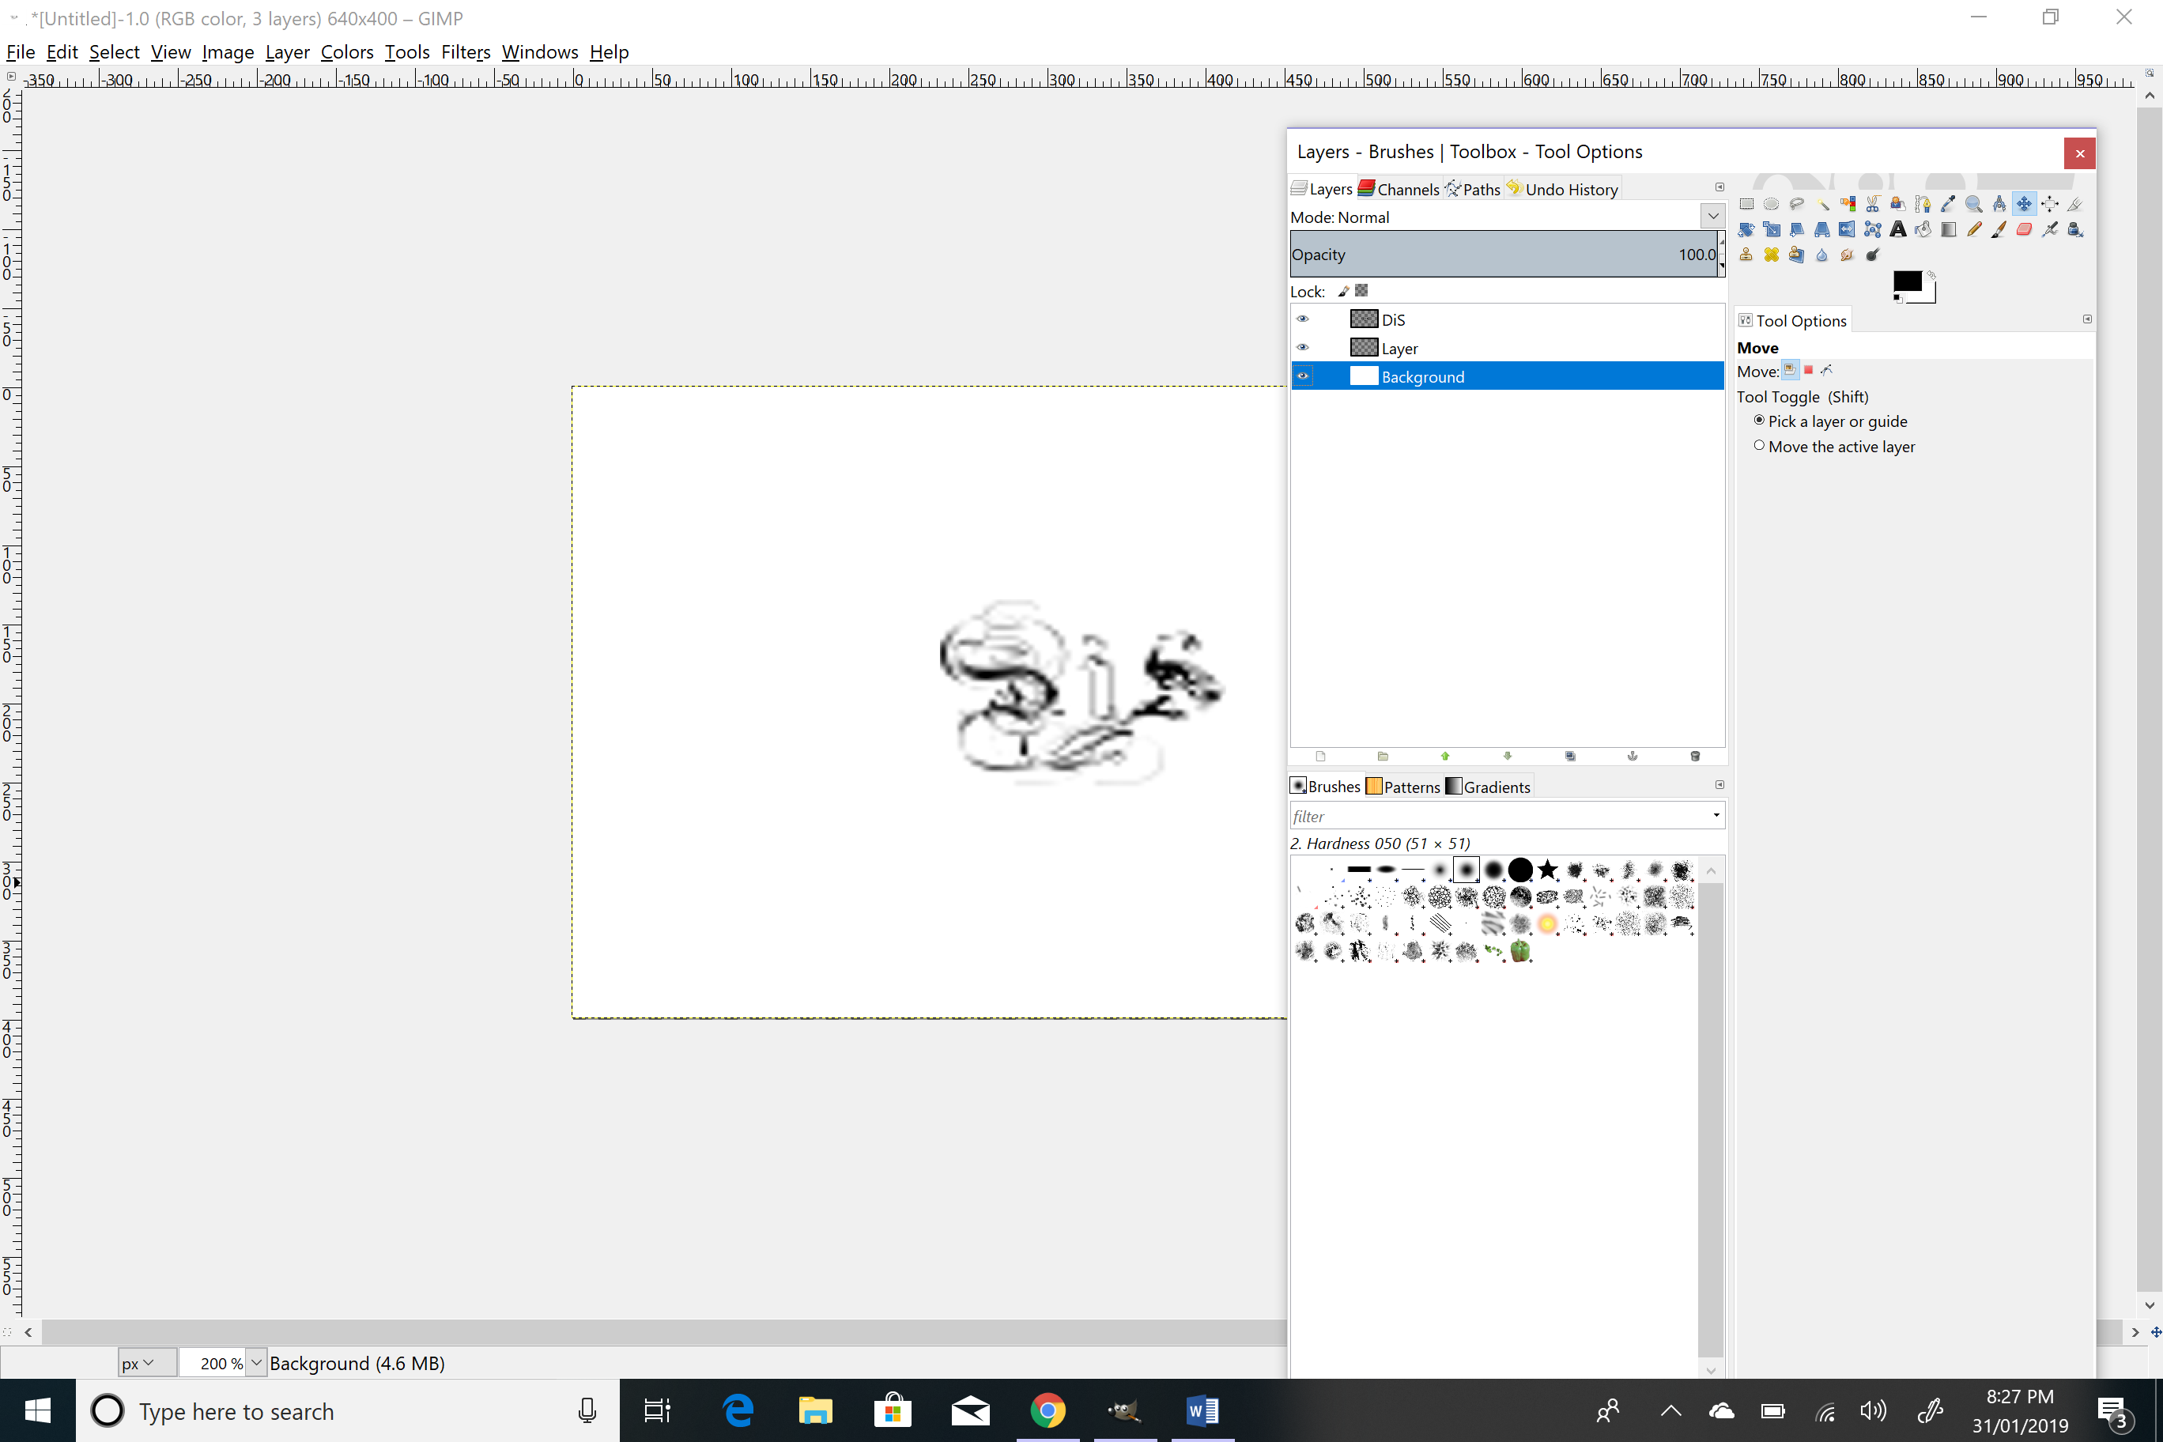Select the Cage Transform tool
The image size is (2163, 1442).
pyautogui.click(x=1872, y=229)
